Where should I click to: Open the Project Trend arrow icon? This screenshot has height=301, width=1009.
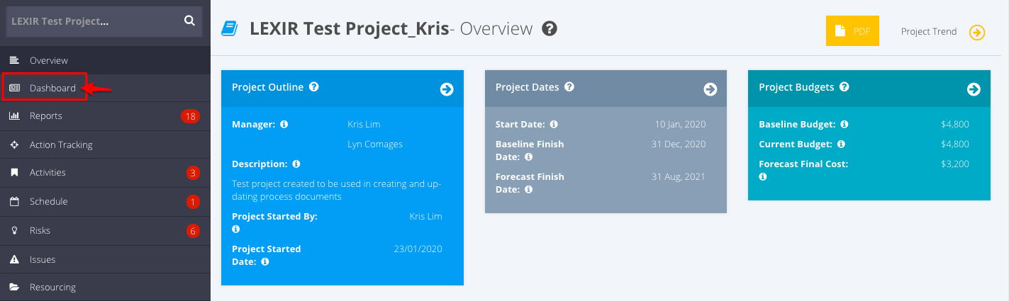[x=977, y=33]
